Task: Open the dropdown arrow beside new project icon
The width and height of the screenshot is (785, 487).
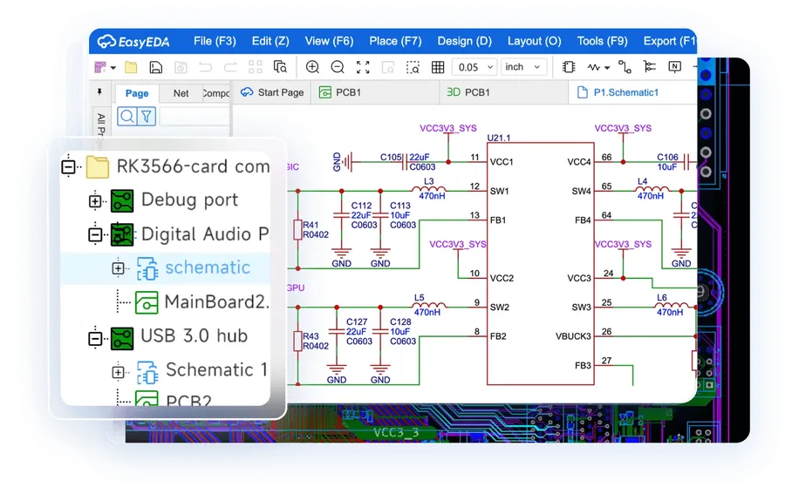Action: pyautogui.click(x=113, y=67)
